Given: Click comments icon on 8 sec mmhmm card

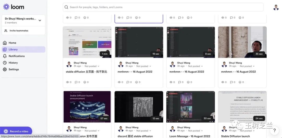Looking at the screenshot, I should click(180, 82).
